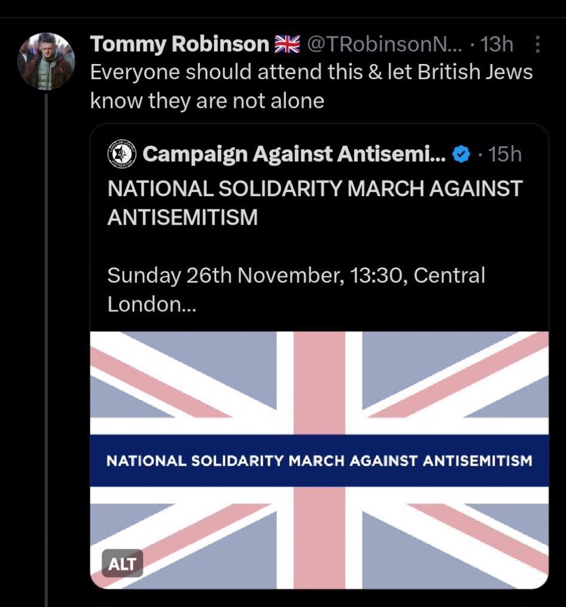Viewport: 566px width, 607px height.
Task: Click the dark blue banner in image
Action: pos(319,460)
